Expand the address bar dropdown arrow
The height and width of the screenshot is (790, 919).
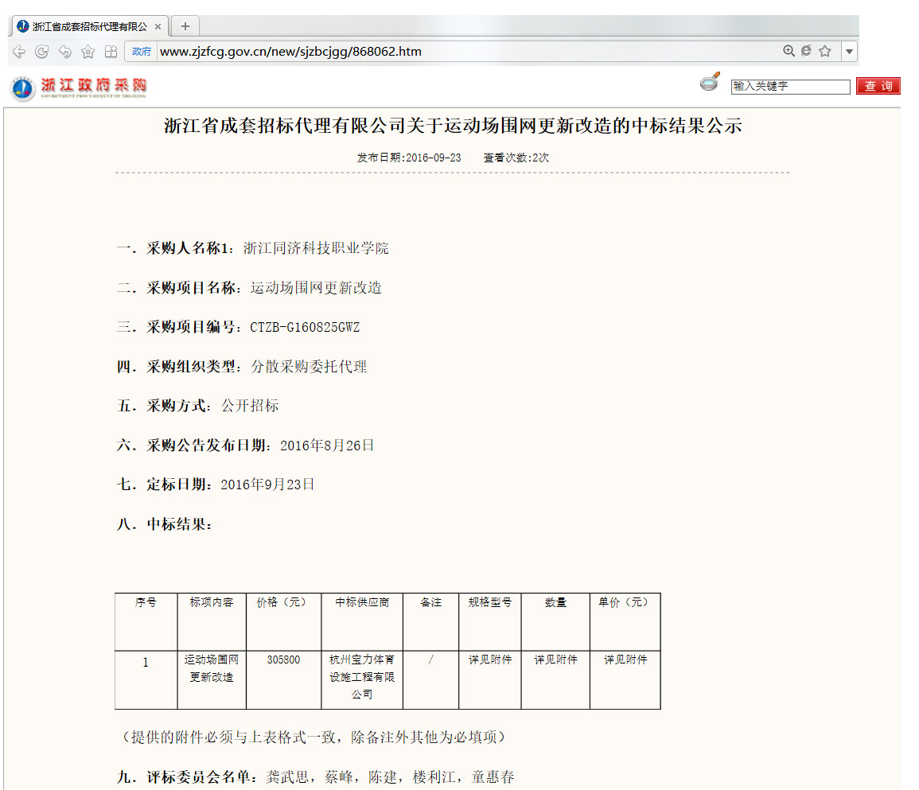click(x=849, y=52)
